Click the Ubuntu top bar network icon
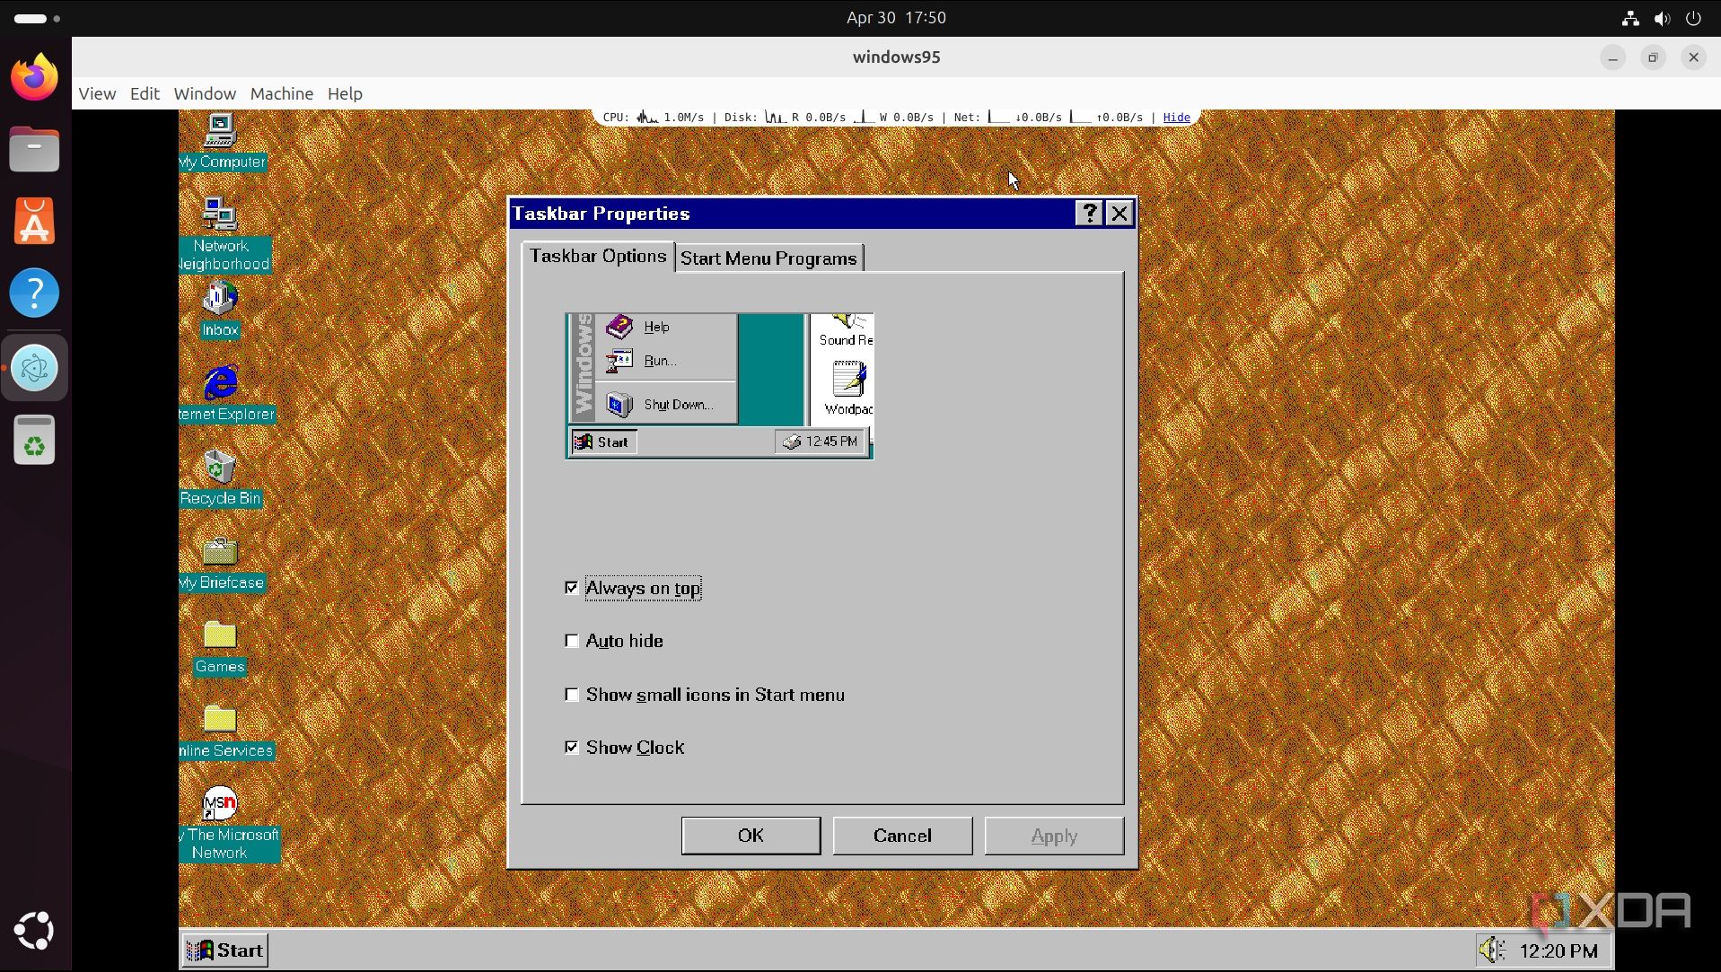 click(x=1630, y=18)
